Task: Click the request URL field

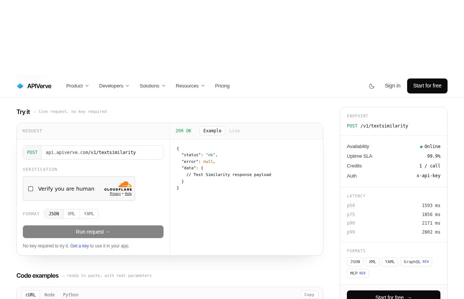Action: (x=102, y=152)
